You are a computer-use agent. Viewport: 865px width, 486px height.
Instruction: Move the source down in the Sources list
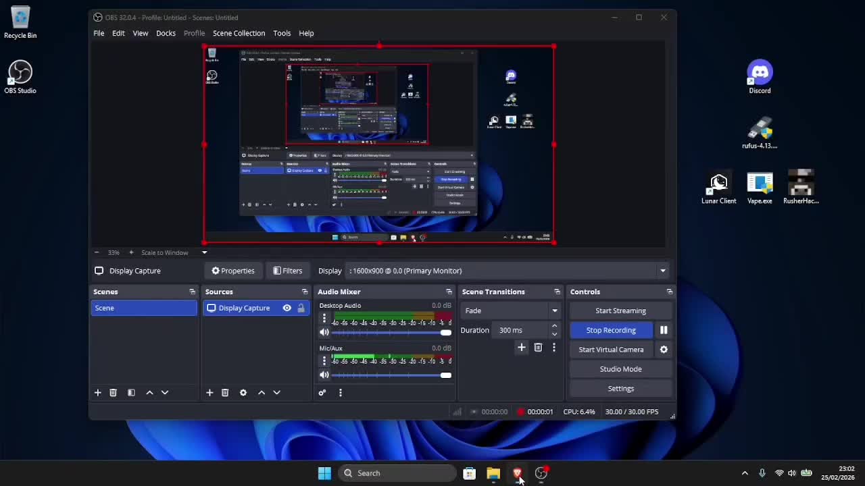276,392
